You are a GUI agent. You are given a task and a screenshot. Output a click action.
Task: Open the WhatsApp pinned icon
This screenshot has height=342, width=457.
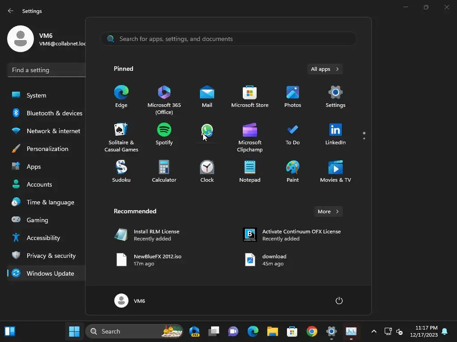tap(207, 130)
